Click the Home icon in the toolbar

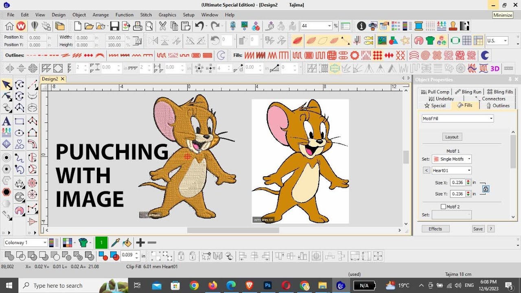click(x=9, y=26)
